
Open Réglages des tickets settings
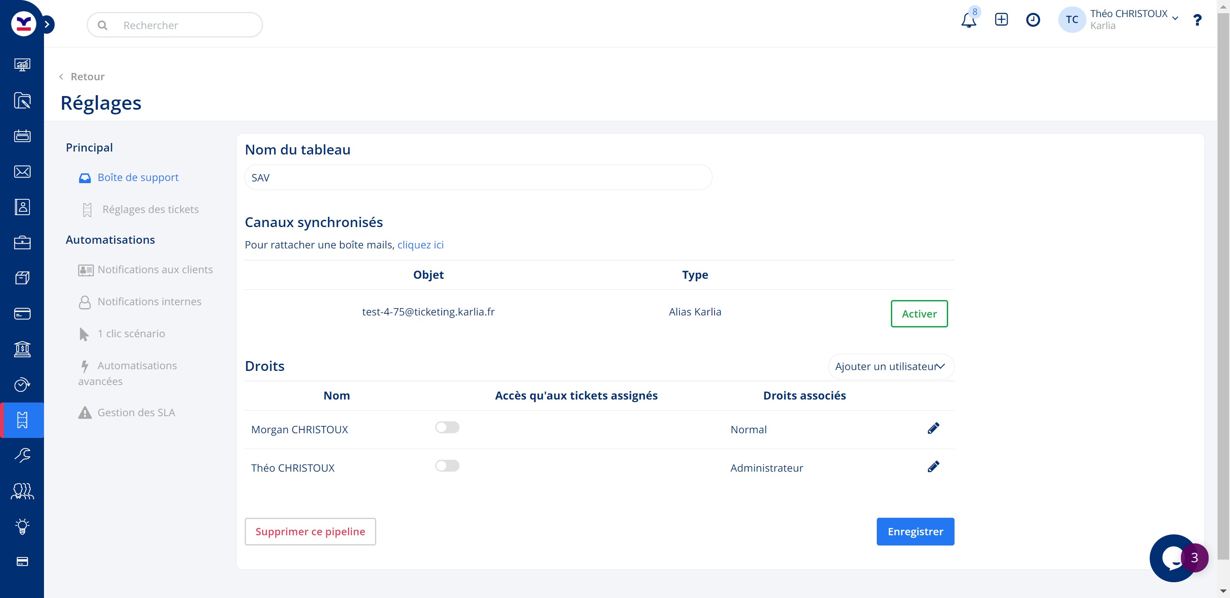[x=150, y=210]
